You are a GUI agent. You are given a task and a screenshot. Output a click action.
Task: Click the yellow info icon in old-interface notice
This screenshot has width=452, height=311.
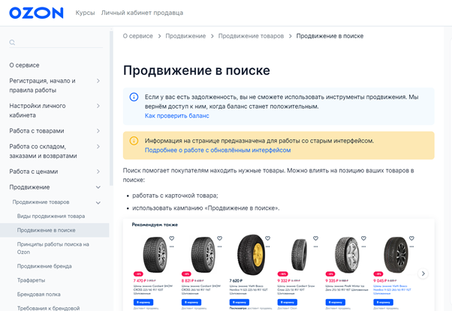(x=134, y=141)
